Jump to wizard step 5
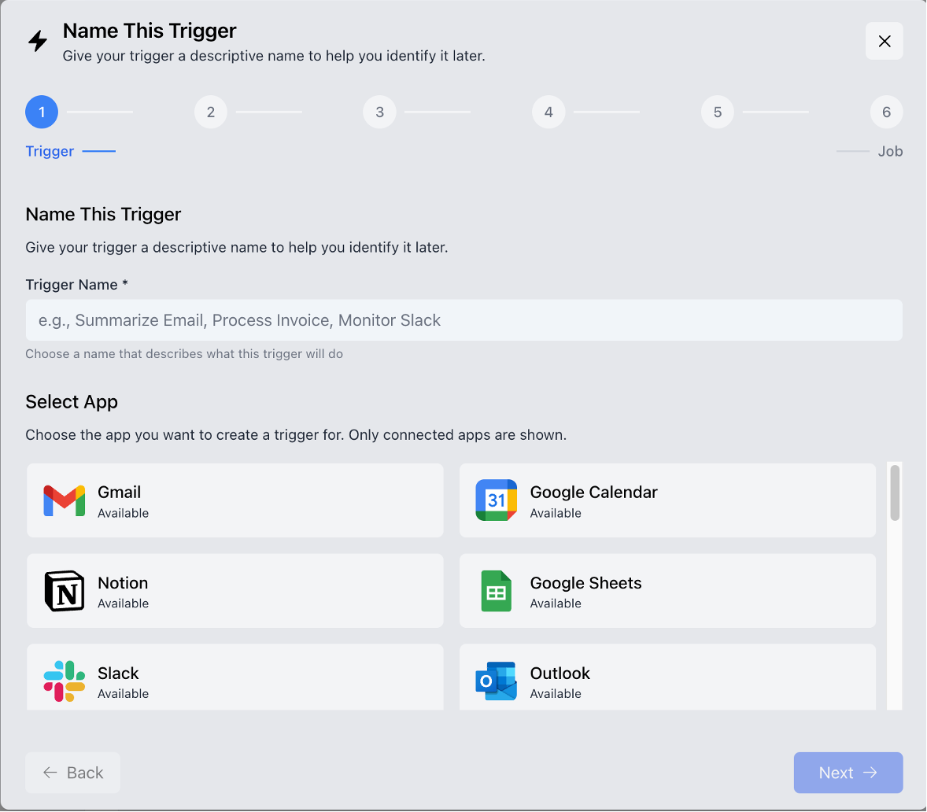927x812 pixels. 717,112
